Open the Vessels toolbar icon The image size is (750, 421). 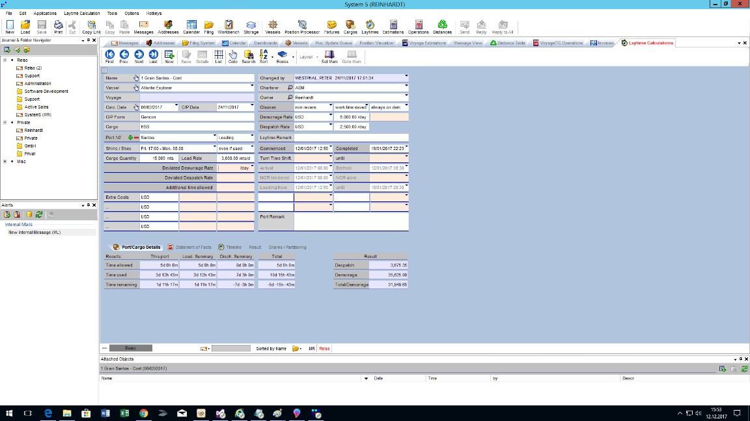point(272,27)
